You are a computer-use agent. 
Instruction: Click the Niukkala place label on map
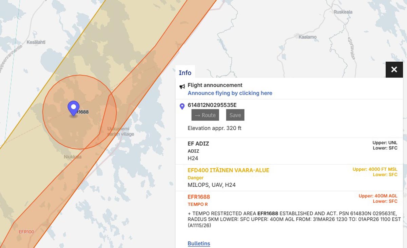73,157
